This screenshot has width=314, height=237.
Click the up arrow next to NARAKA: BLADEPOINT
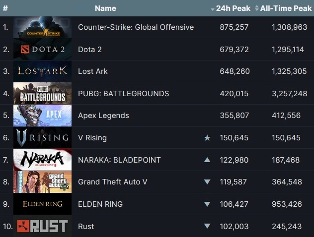coord(207,160)
